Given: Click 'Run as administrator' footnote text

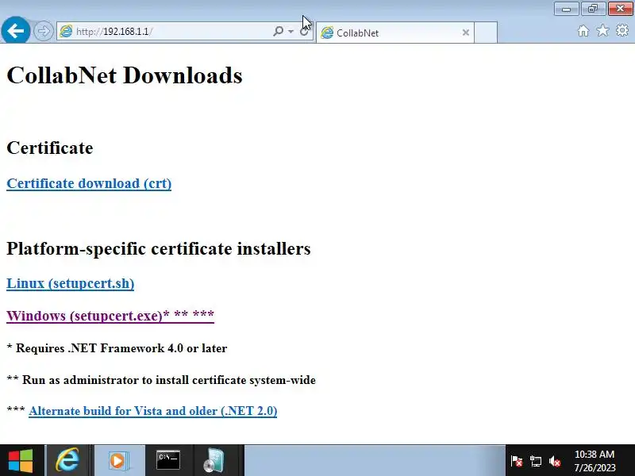Looking at the screenshot, I should pyautogui.click(x=169, y=380).
